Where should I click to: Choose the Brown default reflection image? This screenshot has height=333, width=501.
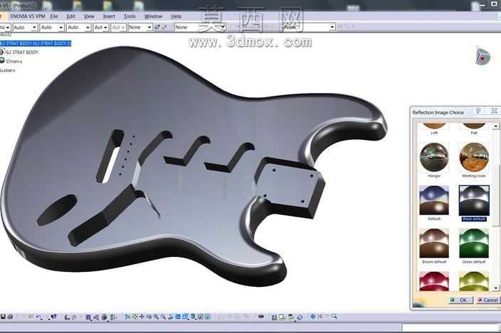[x=434, y=243]
